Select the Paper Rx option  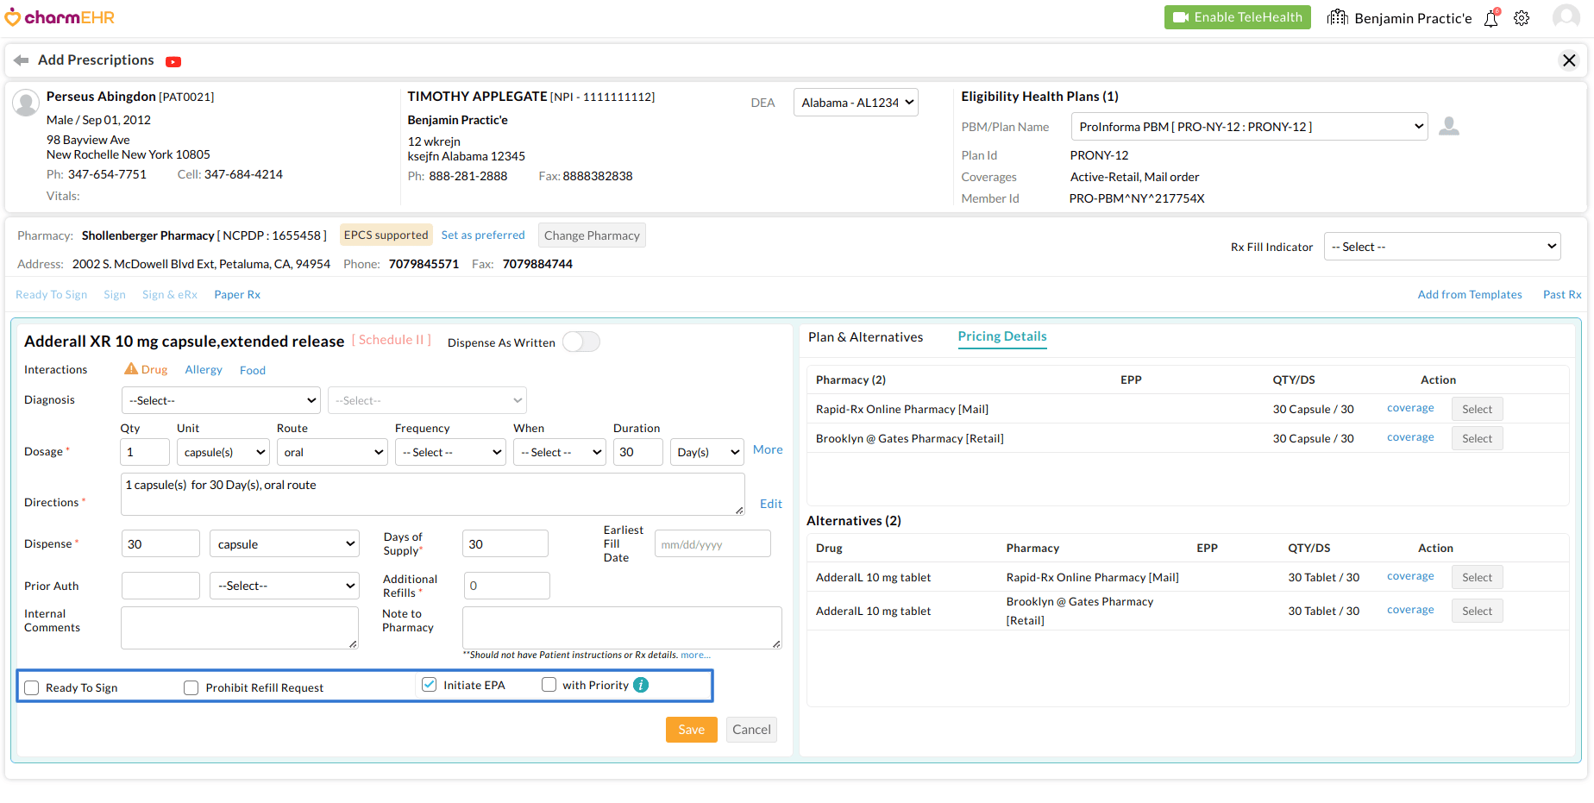(x=237, y=295)
